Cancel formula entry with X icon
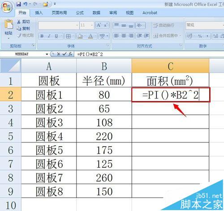Image resolution: width=224 pixels, height=211 pixels. point(59,54)
